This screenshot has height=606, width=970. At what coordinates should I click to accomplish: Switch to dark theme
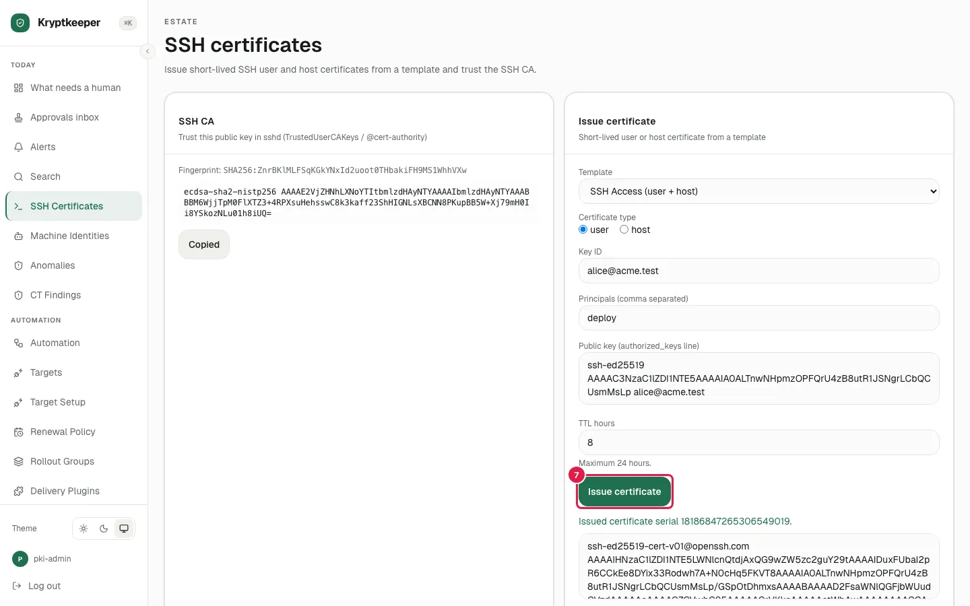(104, 529)
